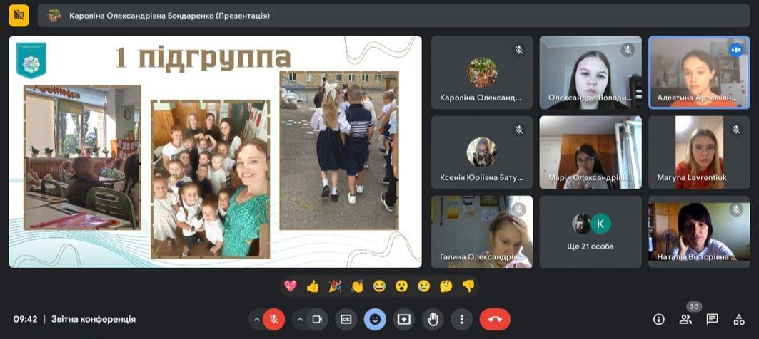The width and height of the screenshot is (759, 339).
Task: Click the meeting name Звітна конференція
Action: (x=94, y=319)
